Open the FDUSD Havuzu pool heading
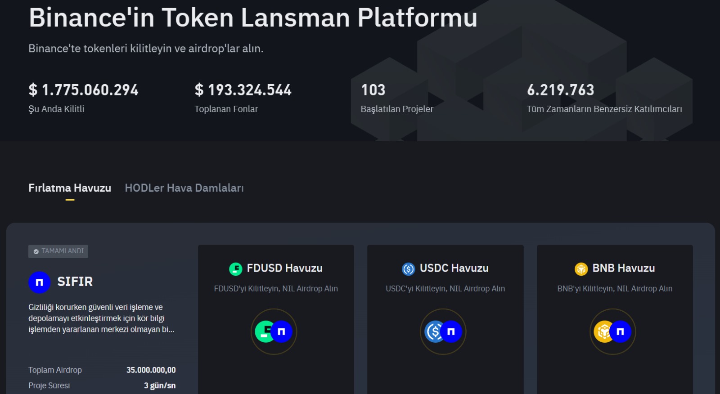This screenshot has height=394, width=720. (284, 268)
